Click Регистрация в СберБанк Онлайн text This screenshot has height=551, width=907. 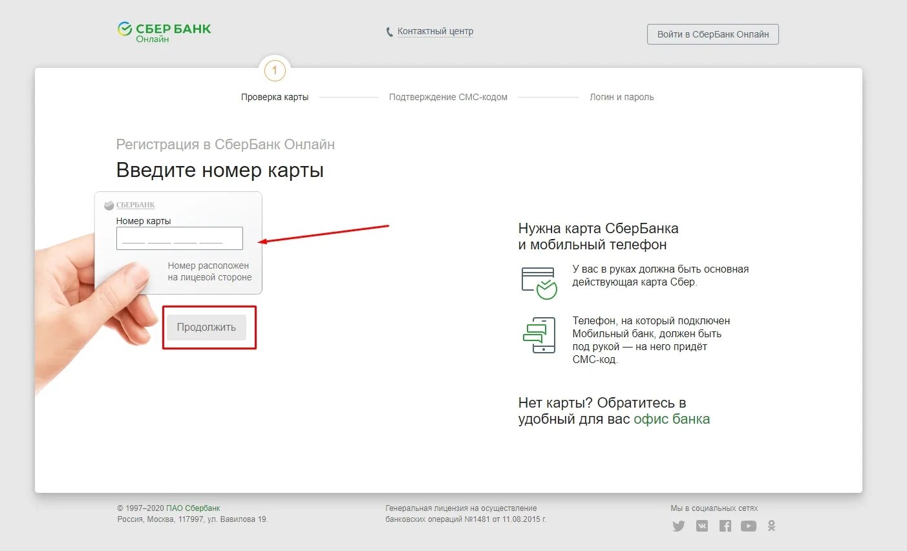pos(226,145)
